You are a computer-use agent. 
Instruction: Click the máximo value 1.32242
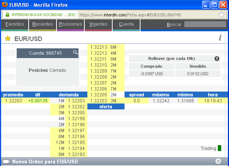click(x=161, y=101)
